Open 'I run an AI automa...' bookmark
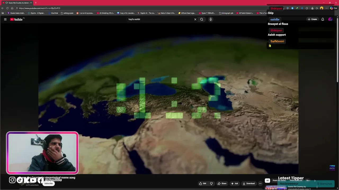Viewport: 339px width, 190px height. click(85, 13)
